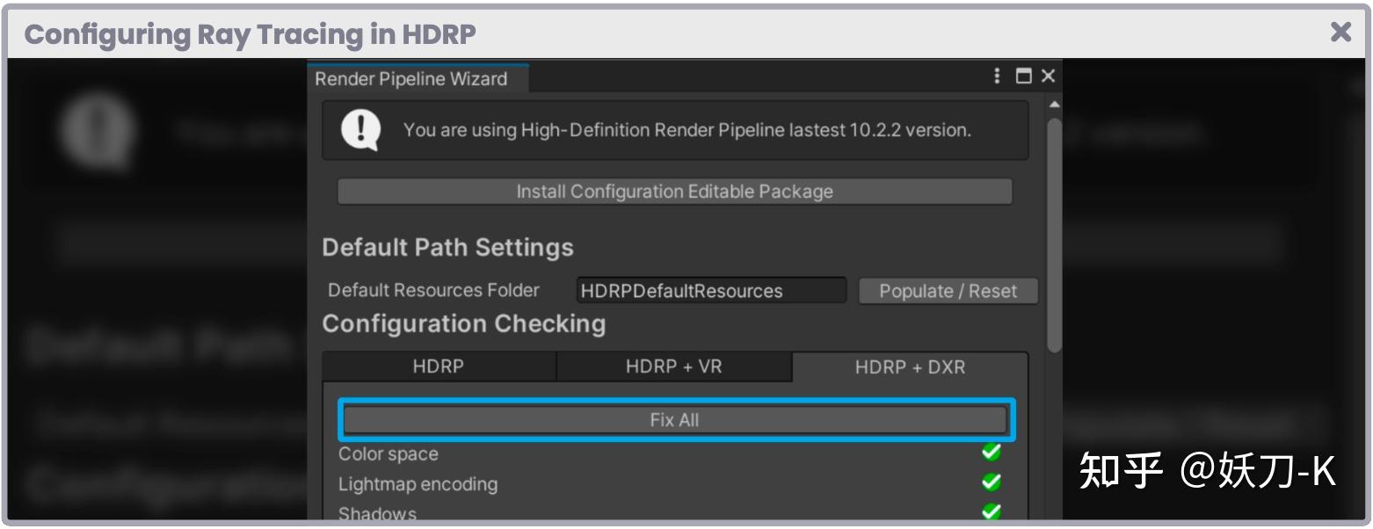
Task: Click the green checkmark beside Lightmap encoding
Action: [992, 483]
